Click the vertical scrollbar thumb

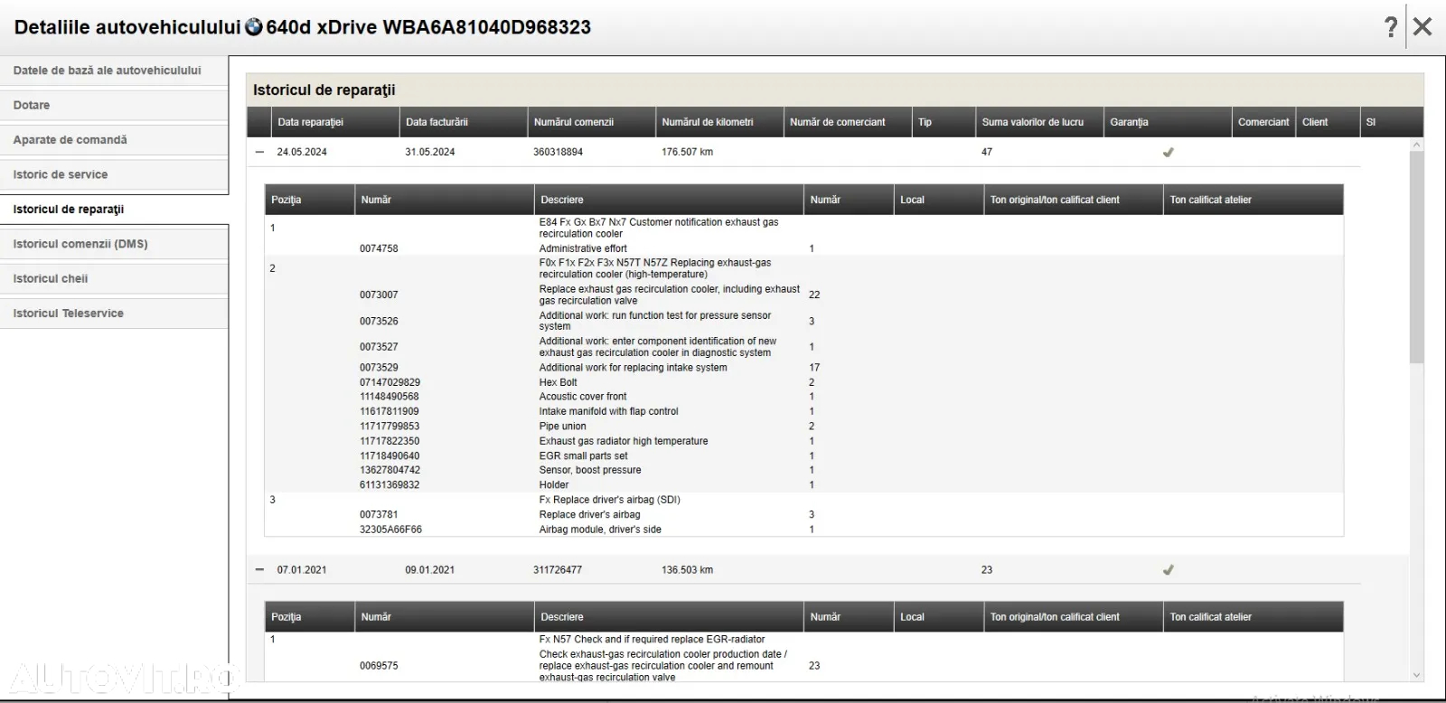1416,257
